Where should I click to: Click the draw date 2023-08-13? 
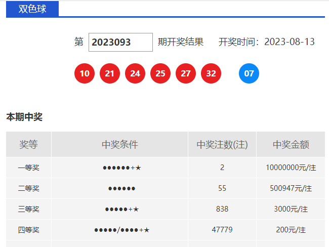pos(290,42)
